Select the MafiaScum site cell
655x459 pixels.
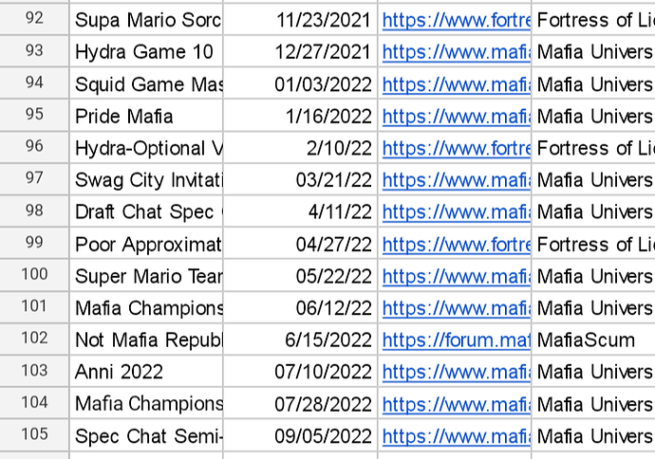pos(593,340)
